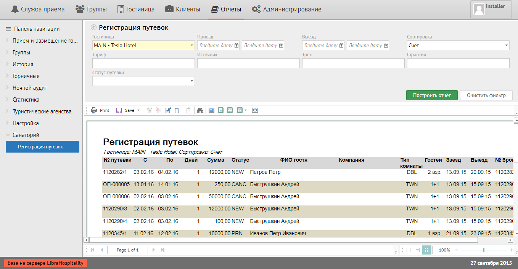Click the new page icon in toolbar
The image size is (518, 269).
click(150, 110)
